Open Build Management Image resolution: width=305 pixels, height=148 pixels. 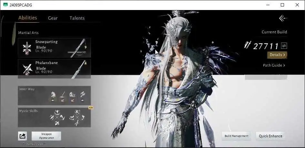click(236, 136)
